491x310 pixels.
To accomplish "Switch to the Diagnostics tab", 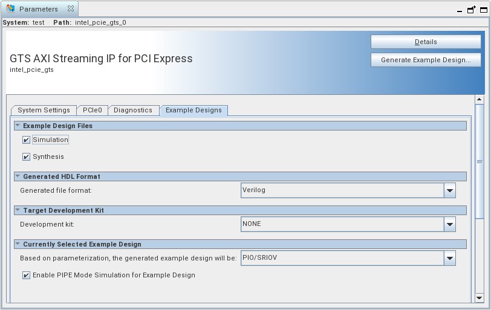I will click(x=133, y=110).
